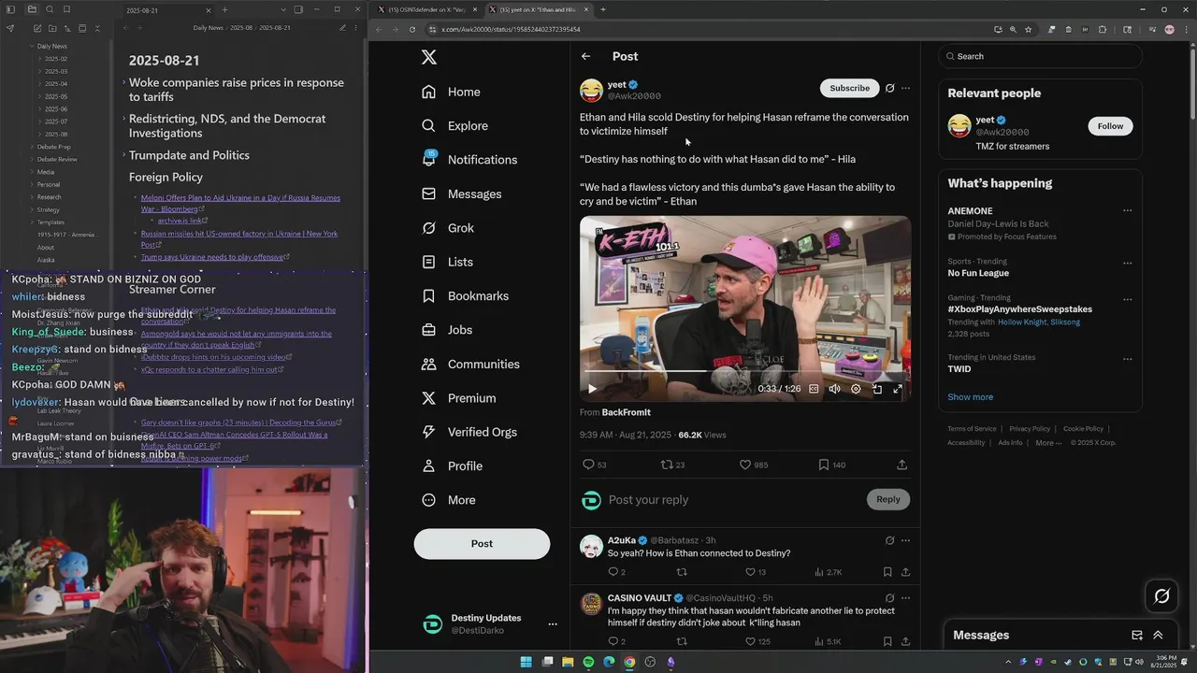Expand Research folder
The height and width of the screenshot is (673, 1197).
point(31,197)
